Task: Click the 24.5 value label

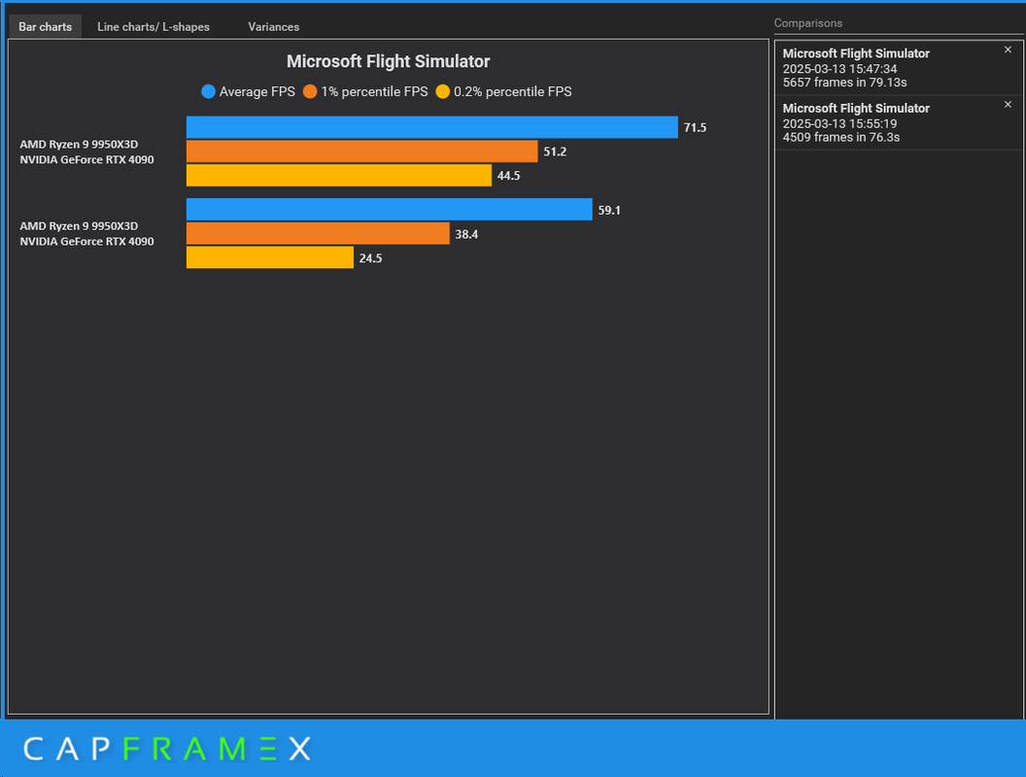Action: coord(370,258)
